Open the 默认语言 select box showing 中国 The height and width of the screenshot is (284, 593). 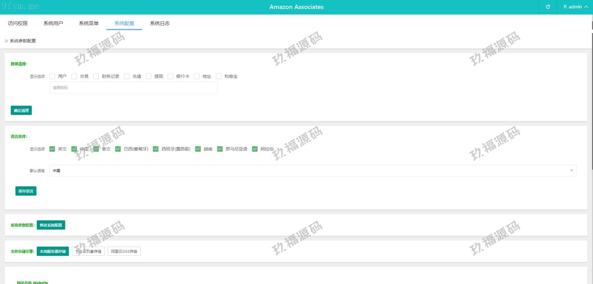(309, 171)
